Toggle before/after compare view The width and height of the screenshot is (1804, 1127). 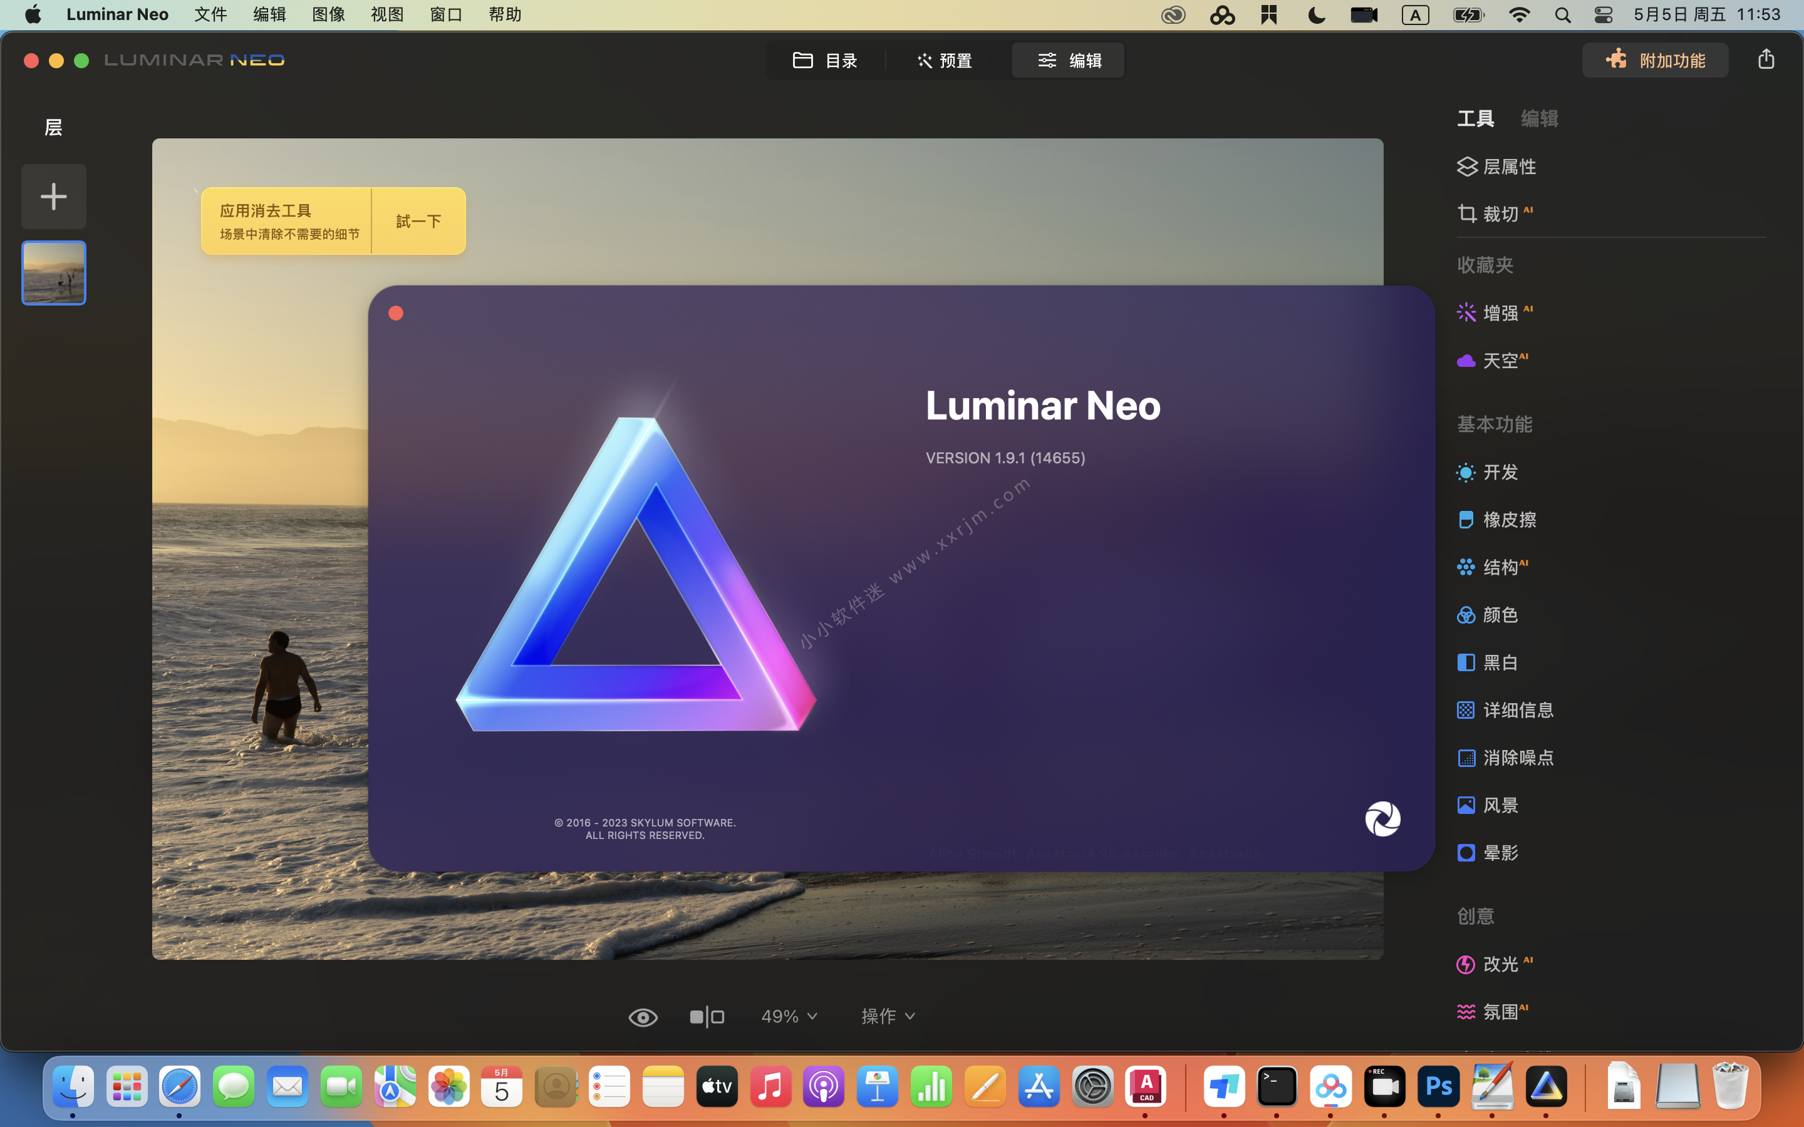coord(707,1017)
